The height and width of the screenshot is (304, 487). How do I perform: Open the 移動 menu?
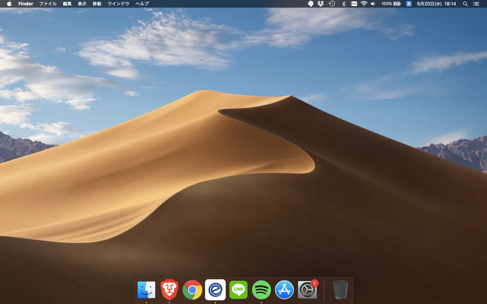(97, 3)
